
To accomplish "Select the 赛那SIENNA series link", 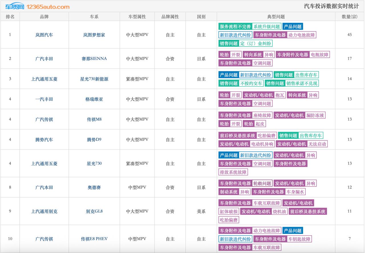I will pyautogui.click(x=94, y=59).
